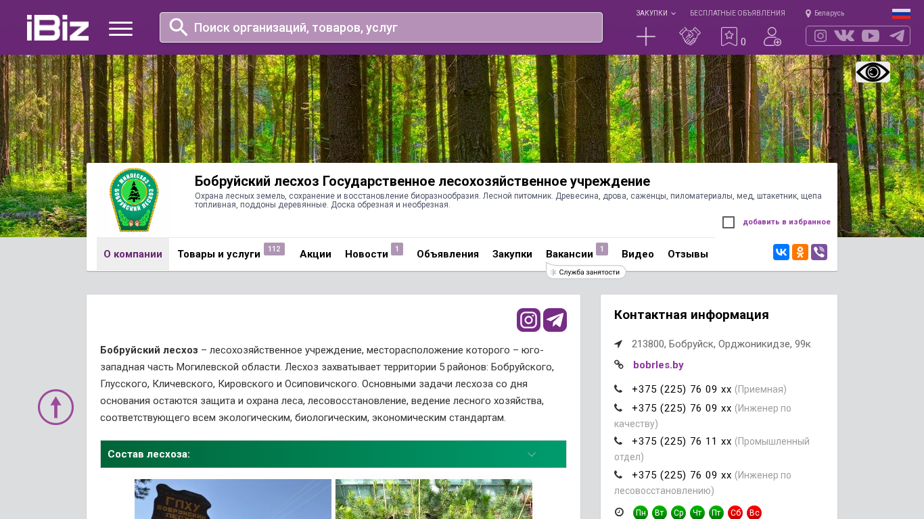Toggle the accessibility eye view mode
This screenshot has width=924, height=519.
(x=873, y=72)
